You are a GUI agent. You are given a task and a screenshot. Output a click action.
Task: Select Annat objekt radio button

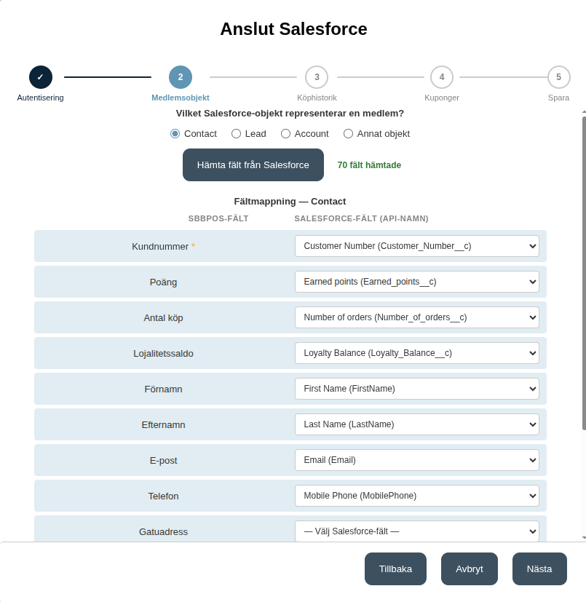coord(348,134)
